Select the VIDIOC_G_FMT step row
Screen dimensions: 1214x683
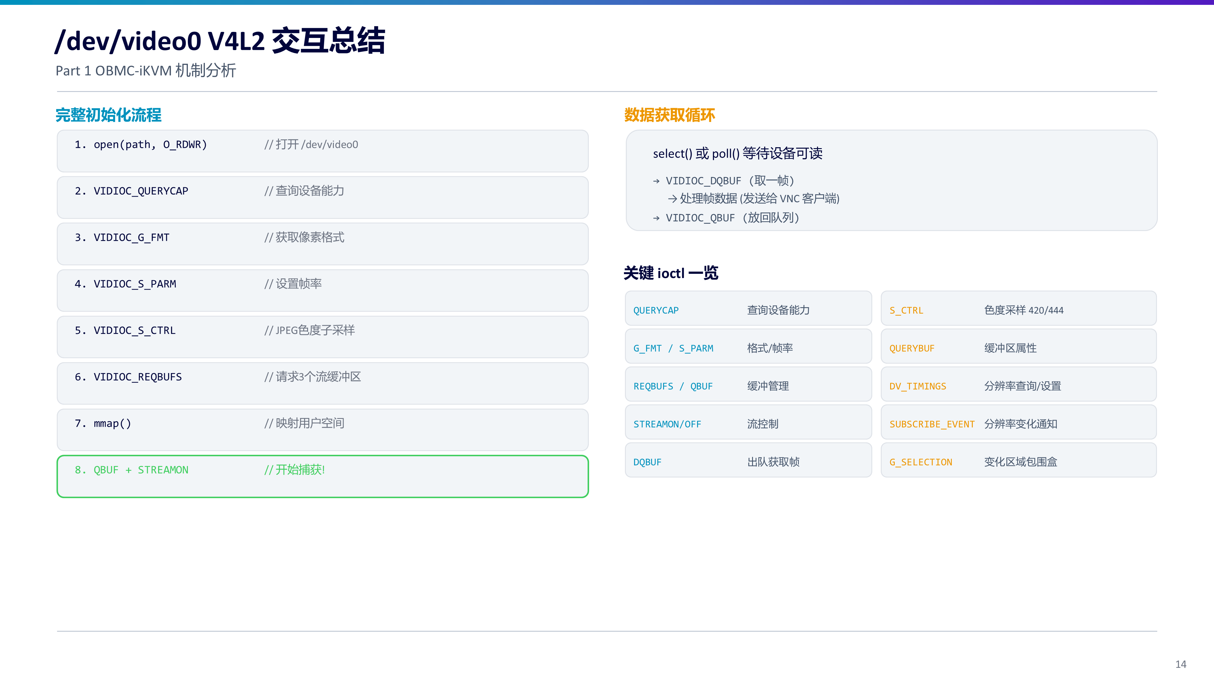322,244
